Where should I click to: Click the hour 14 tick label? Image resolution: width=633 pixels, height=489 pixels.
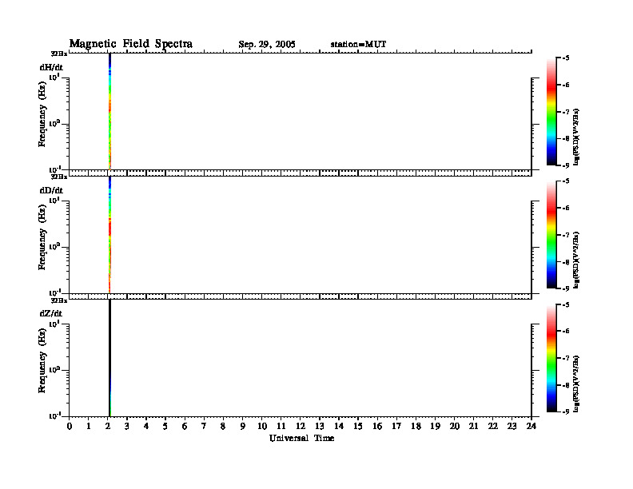(339, 426)
